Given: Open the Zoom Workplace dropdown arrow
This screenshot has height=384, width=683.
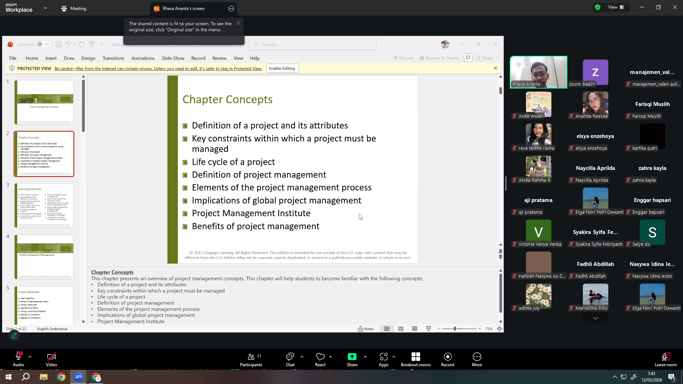Looking at the screenshot, I should point(46,8).
